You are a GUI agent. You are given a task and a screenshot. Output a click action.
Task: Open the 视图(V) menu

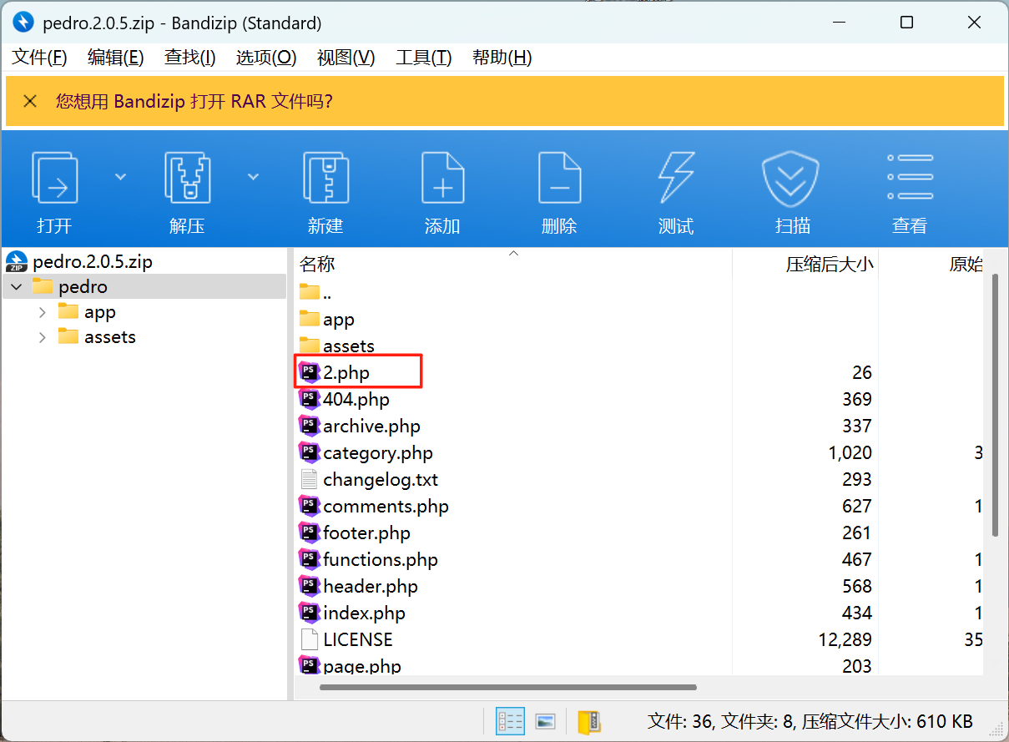click(346, 58)
